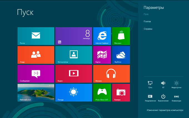Open the calendar tile showing 8 пятница
Viewport: 189px width, 118px height.
click(x=74, y=36)
